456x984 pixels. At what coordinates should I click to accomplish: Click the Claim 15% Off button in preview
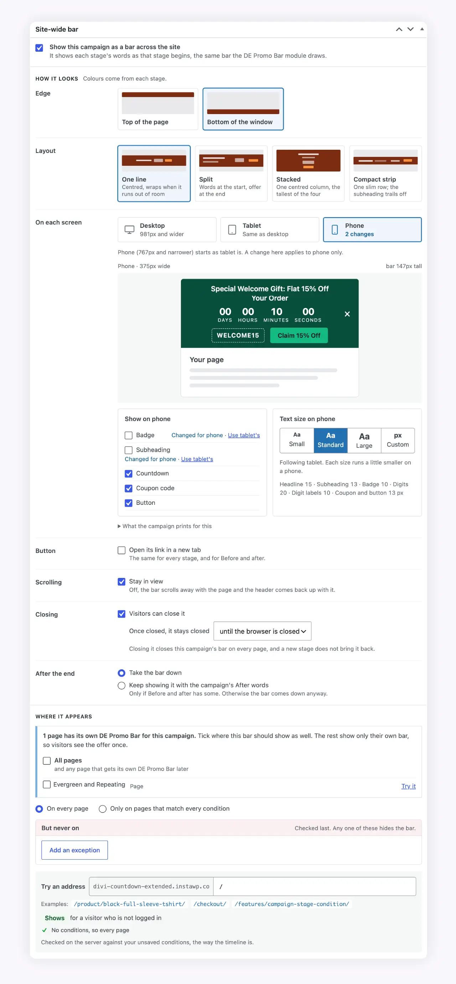[x=299, y=335]
